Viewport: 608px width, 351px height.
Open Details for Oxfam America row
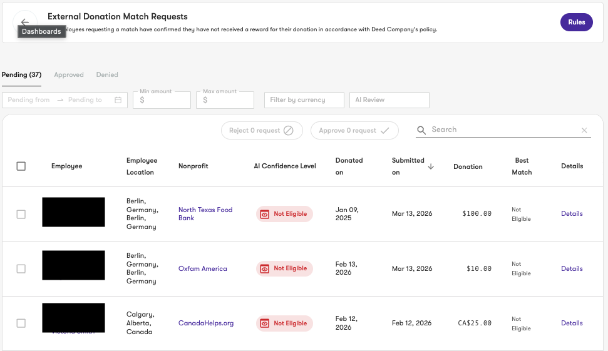(572, 268)
